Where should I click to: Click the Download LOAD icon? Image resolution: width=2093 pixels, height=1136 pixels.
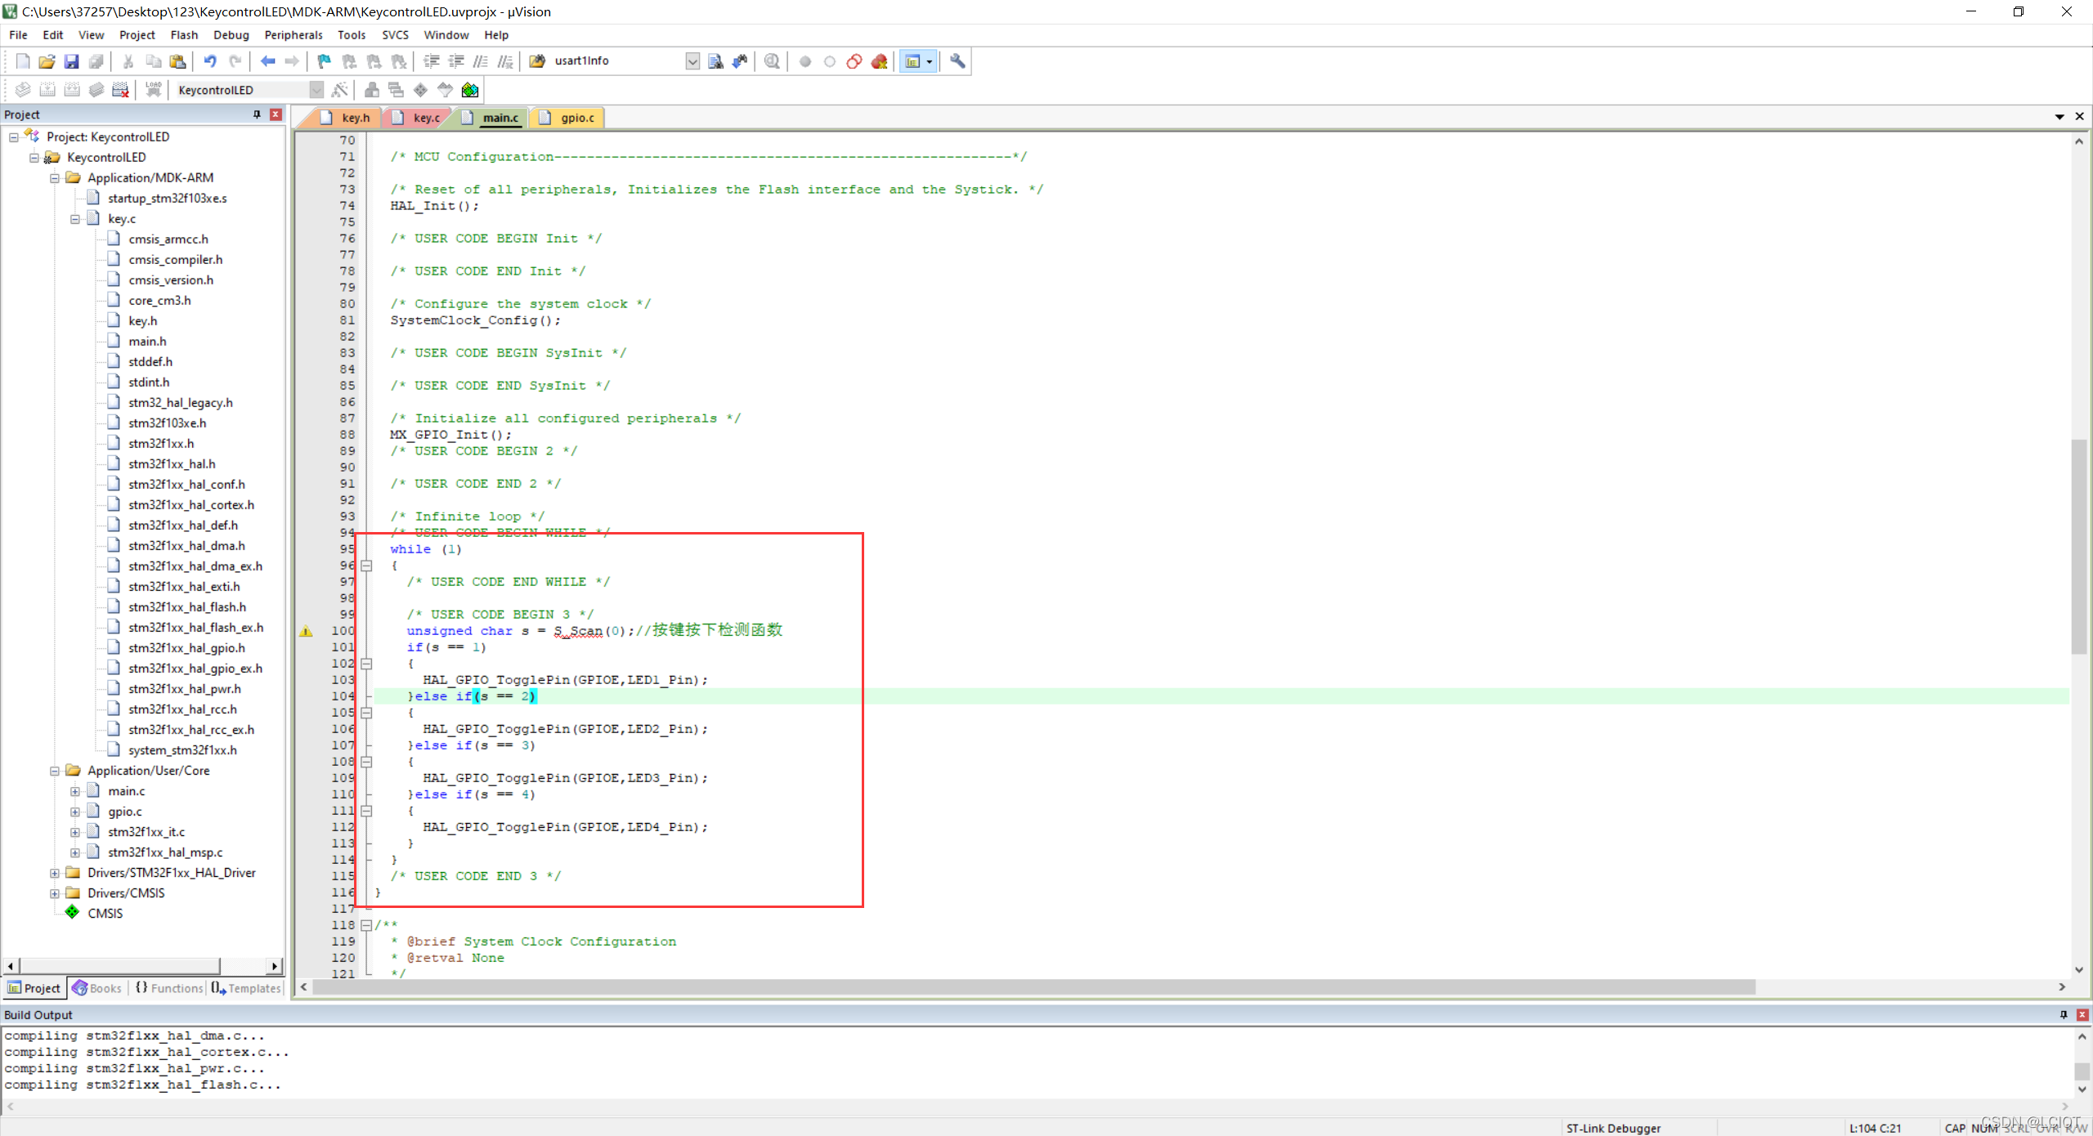click(153, 90)
